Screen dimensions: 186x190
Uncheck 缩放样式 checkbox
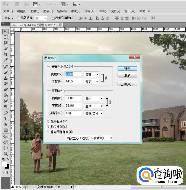49,122
